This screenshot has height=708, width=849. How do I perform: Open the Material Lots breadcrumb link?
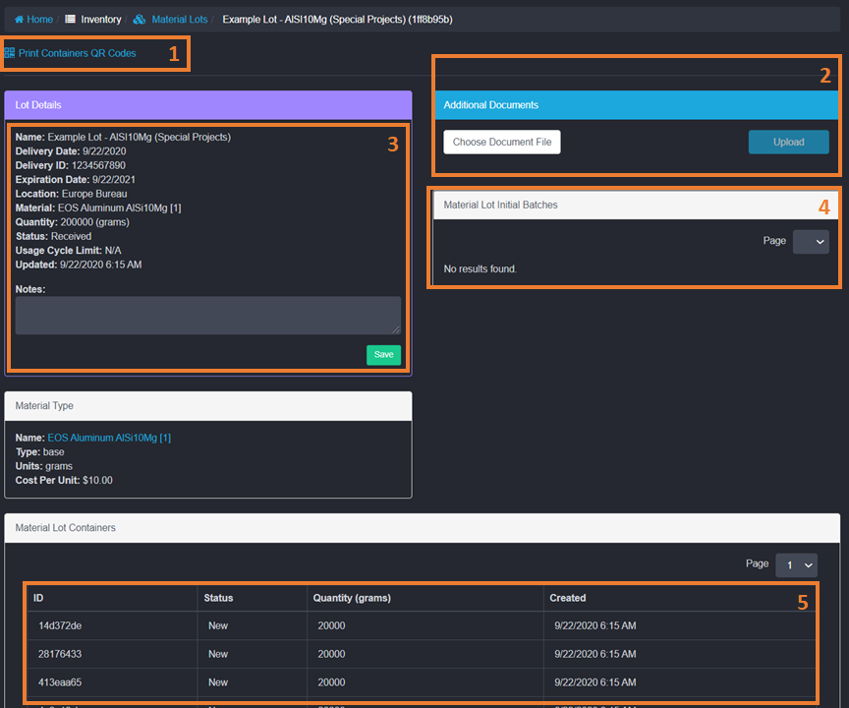(178, 20)
